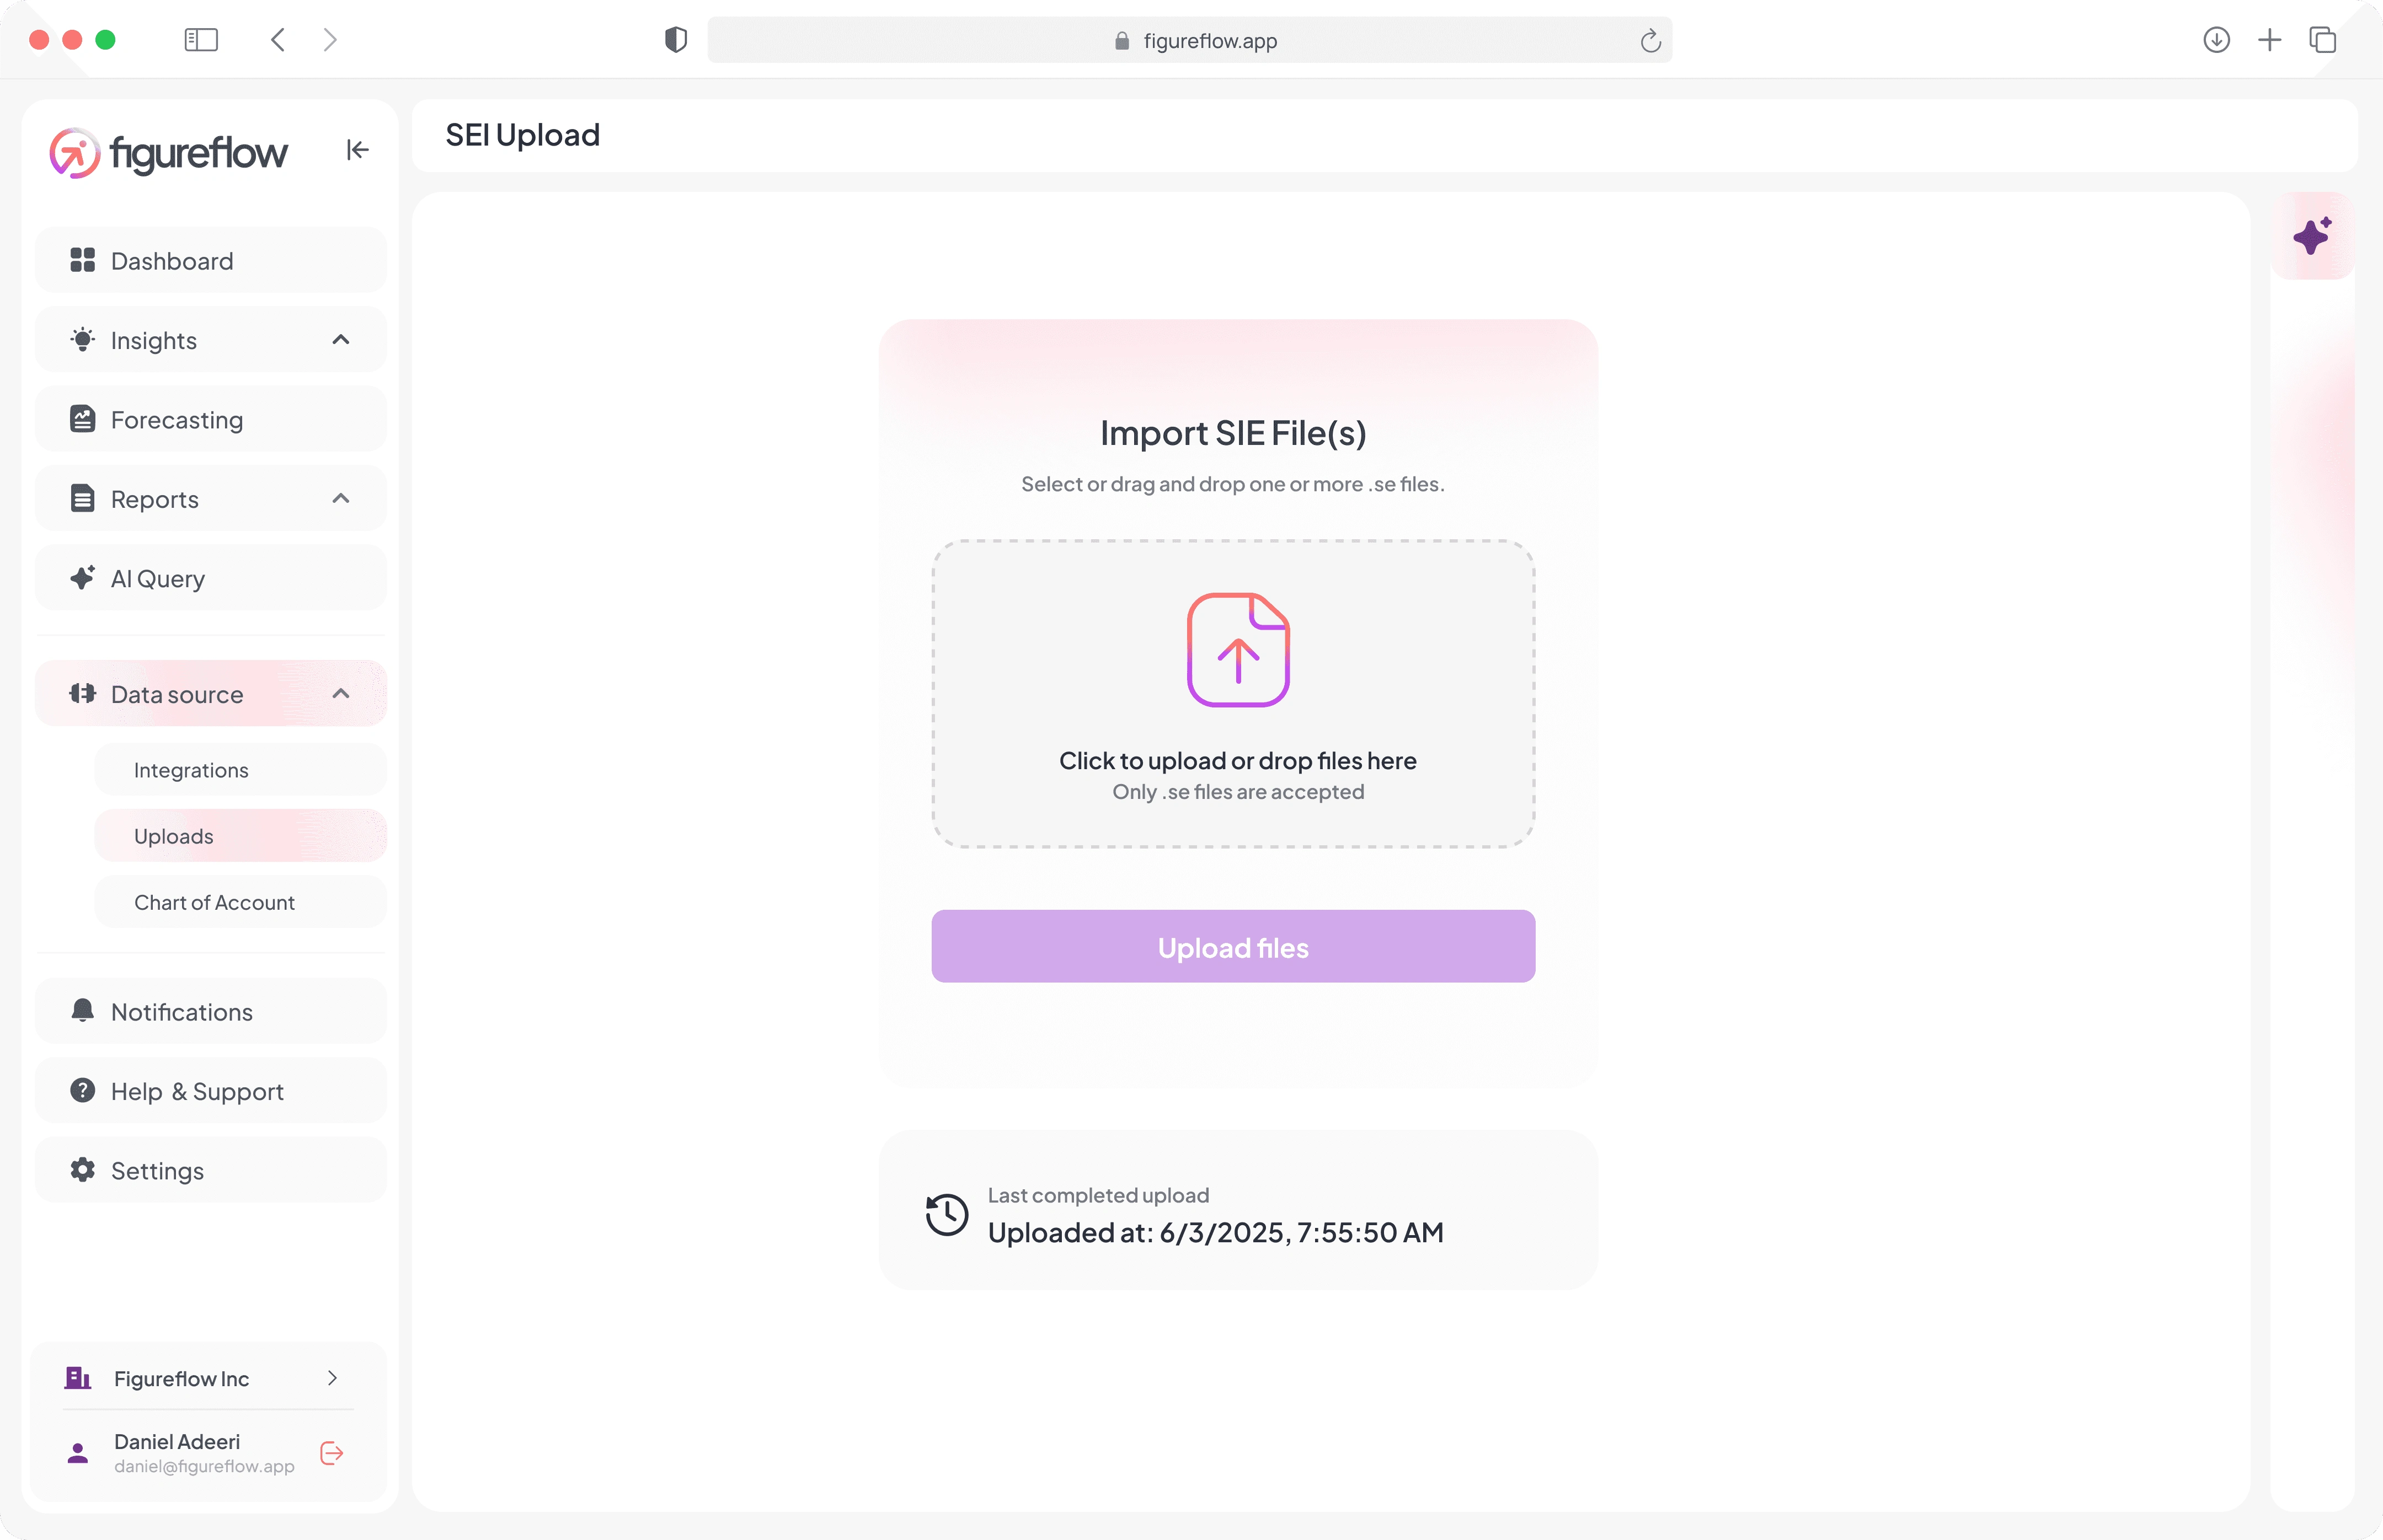The height and width of the screenshot is (1540, 2383).
Task: Go to Forecasting
Action: 211,419
